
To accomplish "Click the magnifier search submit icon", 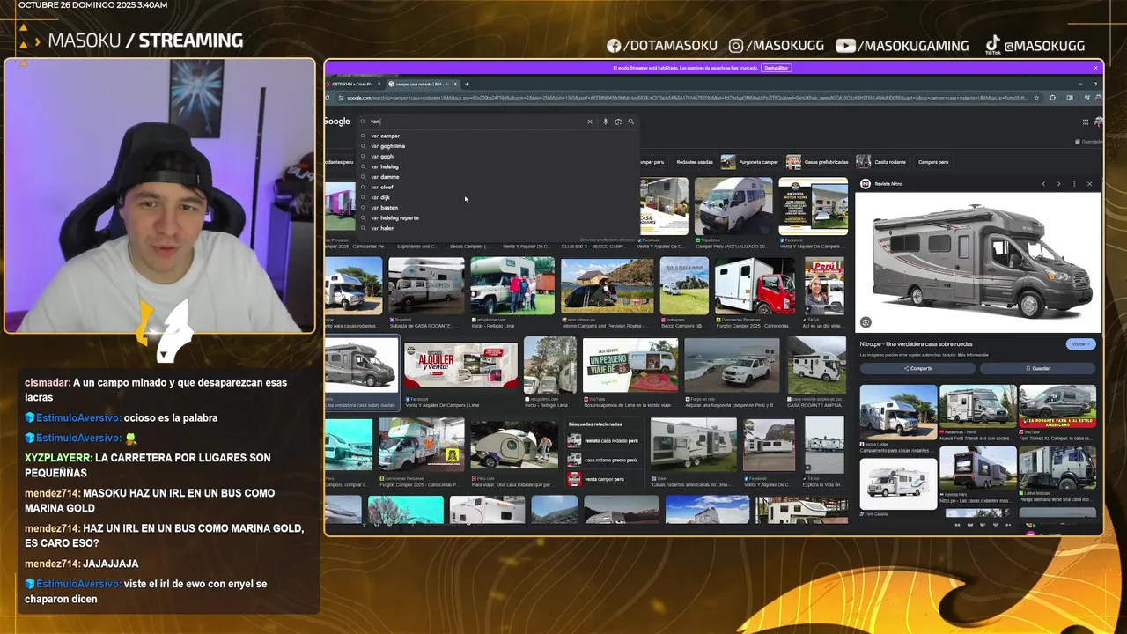I will pos(630,122).
